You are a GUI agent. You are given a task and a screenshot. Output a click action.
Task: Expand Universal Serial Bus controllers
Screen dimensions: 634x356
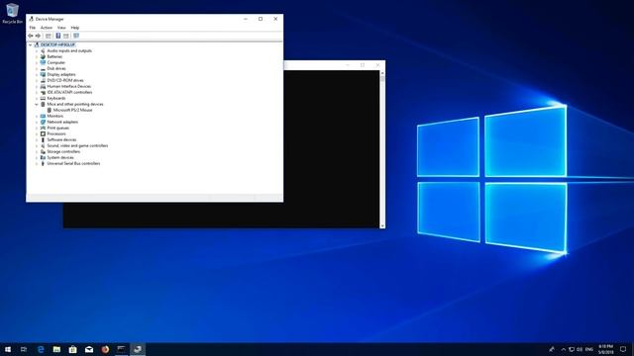37,164
